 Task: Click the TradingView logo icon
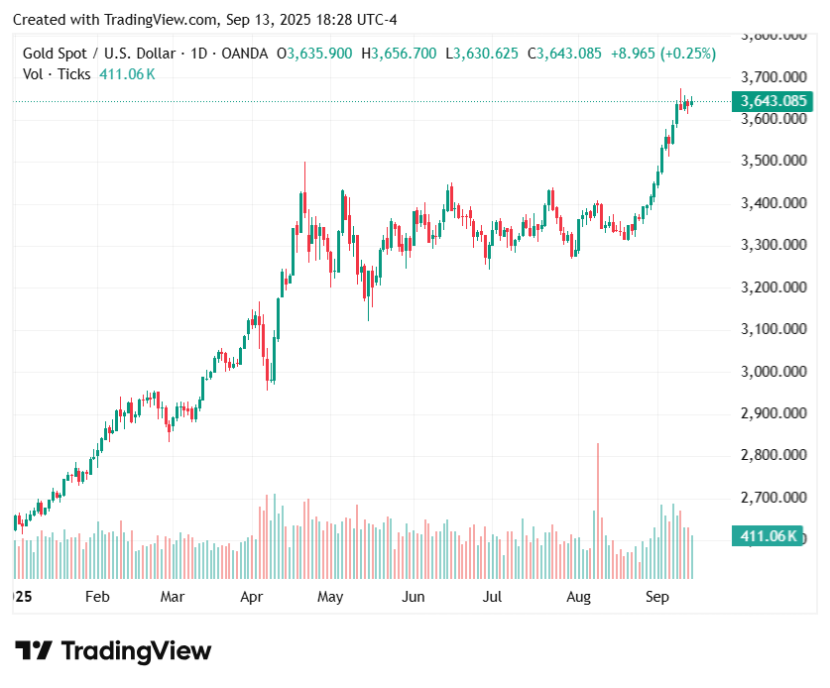(x=34, y=651)
